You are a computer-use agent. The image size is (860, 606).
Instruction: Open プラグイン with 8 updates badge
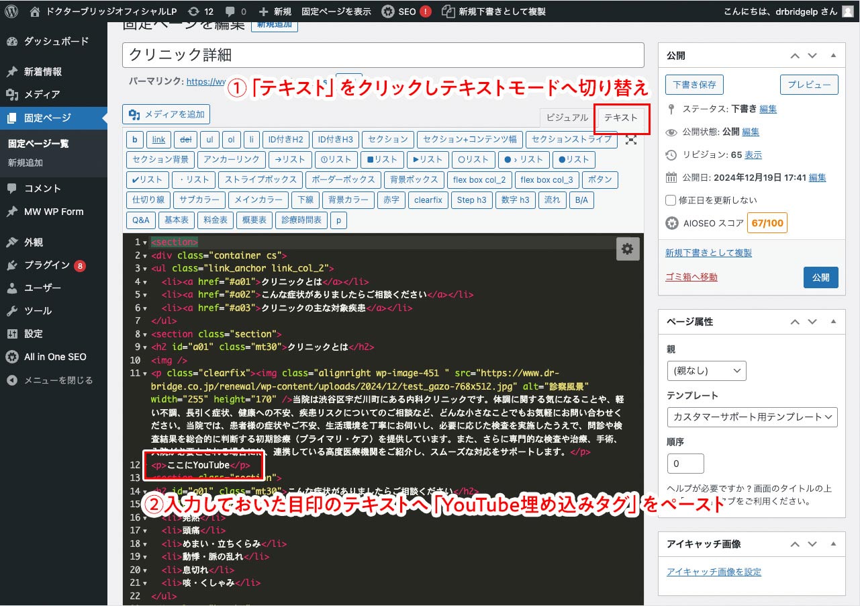[x=54, y=265]
